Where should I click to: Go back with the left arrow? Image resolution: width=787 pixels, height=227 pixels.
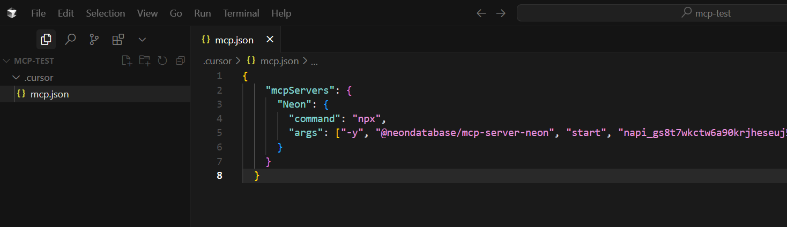tap(481, 13)
